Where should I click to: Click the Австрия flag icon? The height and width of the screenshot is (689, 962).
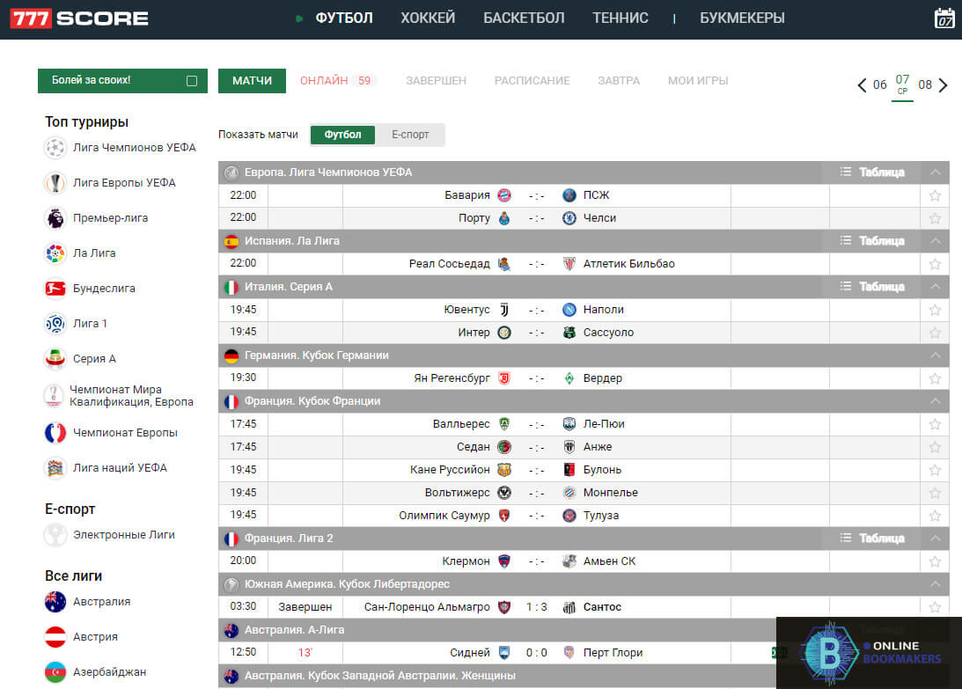[55, 637]
